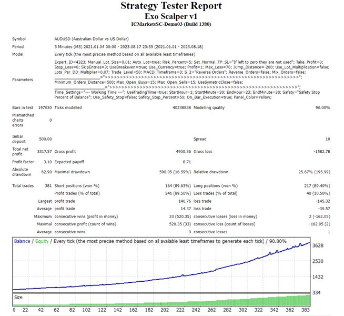Click Total net profit value 3317.57
Screen dimensions: 344x316
(45, 152)
